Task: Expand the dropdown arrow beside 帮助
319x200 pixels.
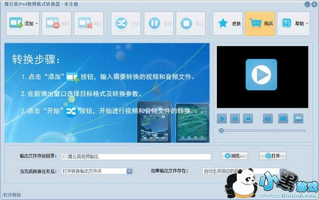Action: pyautogui.click(x=307, y=24)
